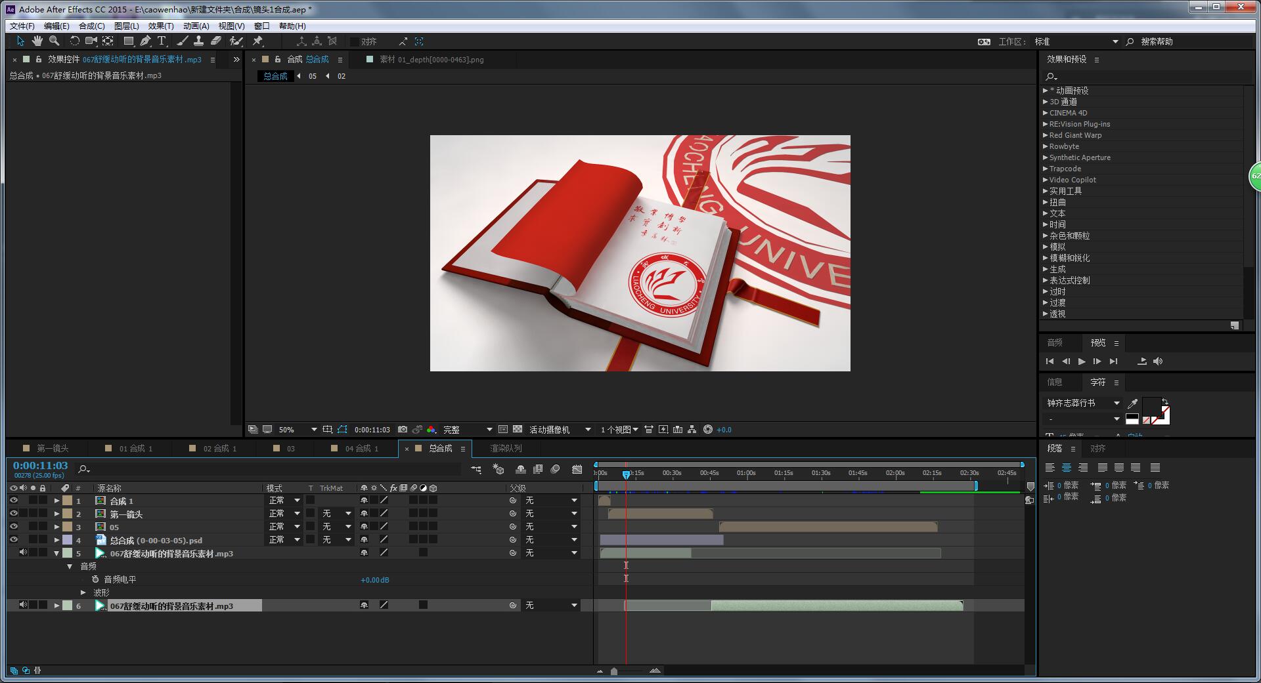This screenshot has width=1261, height=683.
Task: Select the Hand tool in toolbar
Action: click(37, 41)
